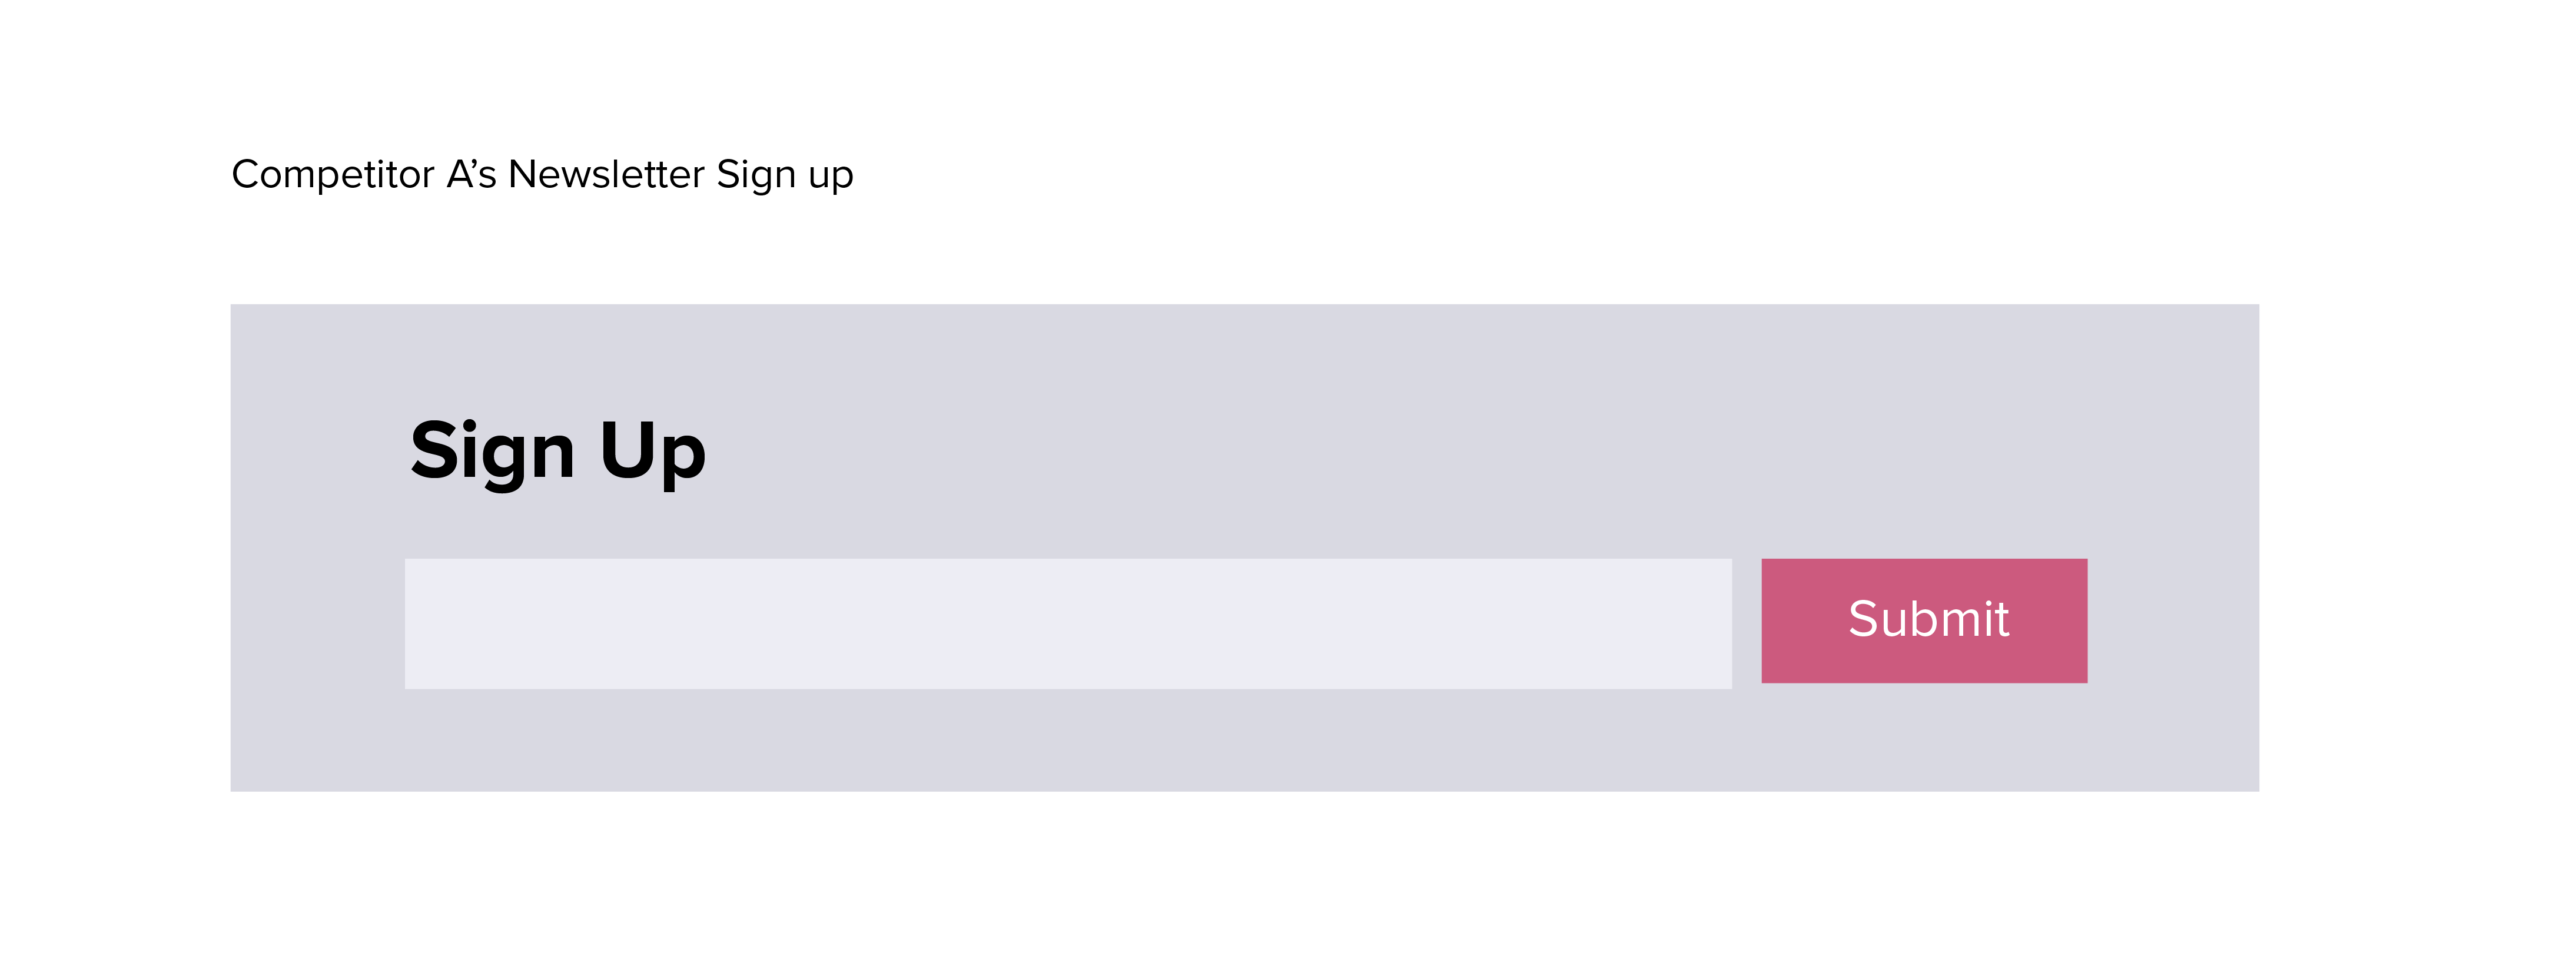Select the bold Sign Up heading
2576x969 pixels.
click(558, 452)
